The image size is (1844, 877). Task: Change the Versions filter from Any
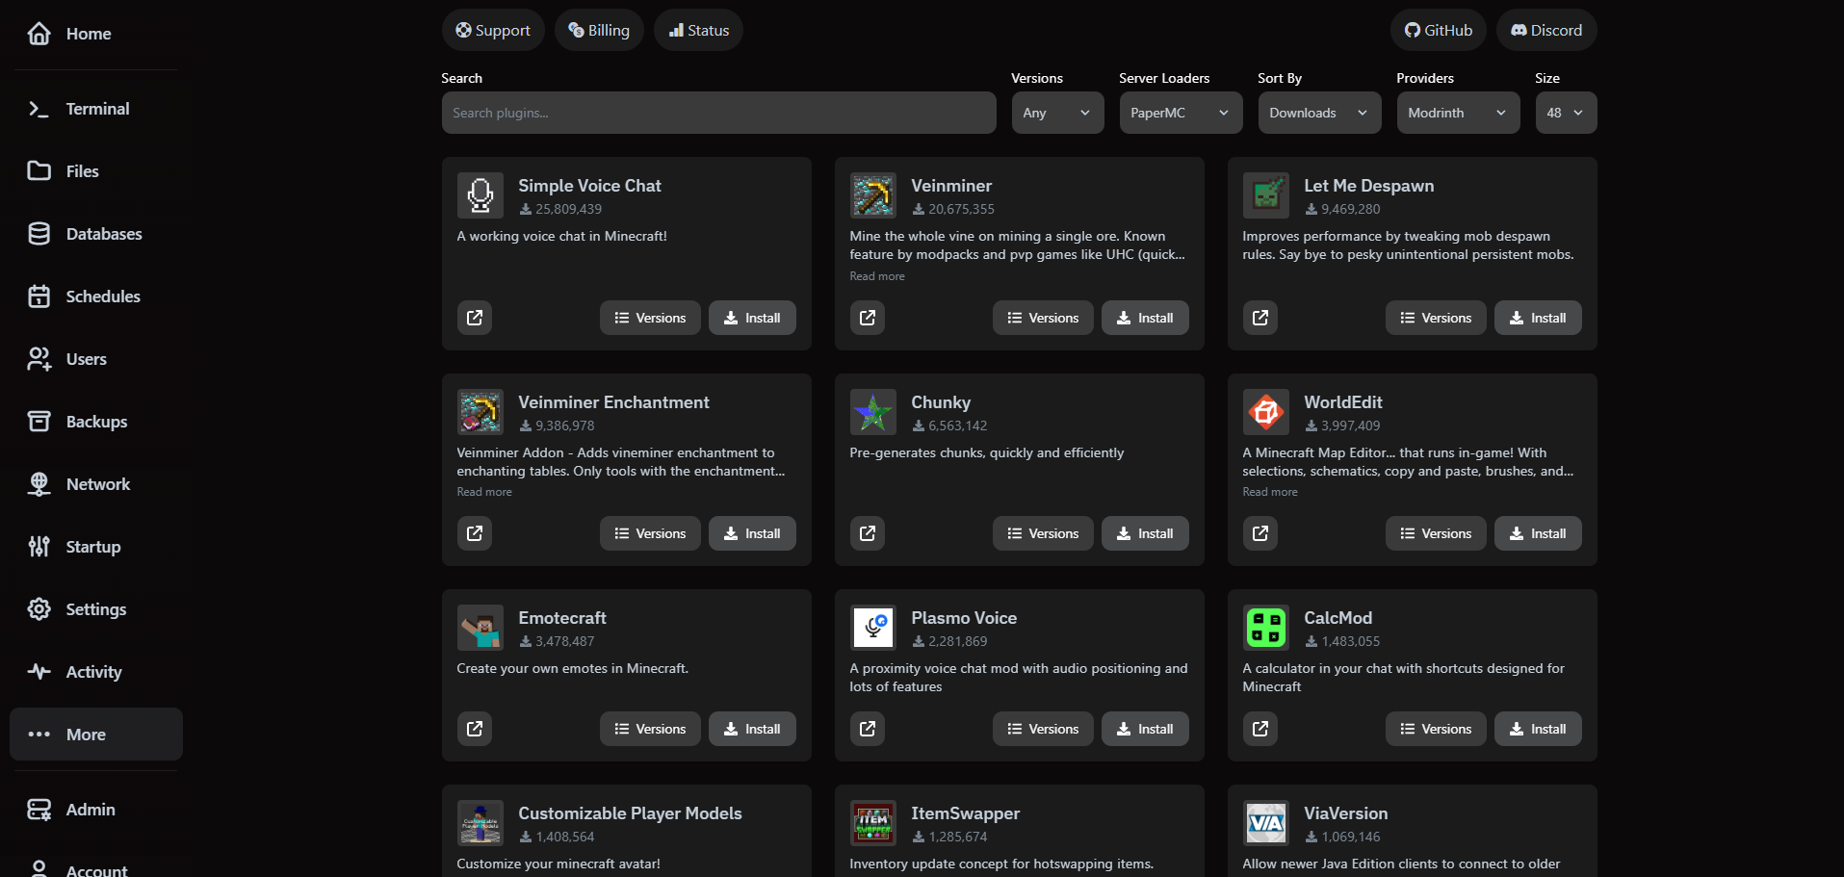tap(1056, 113)
